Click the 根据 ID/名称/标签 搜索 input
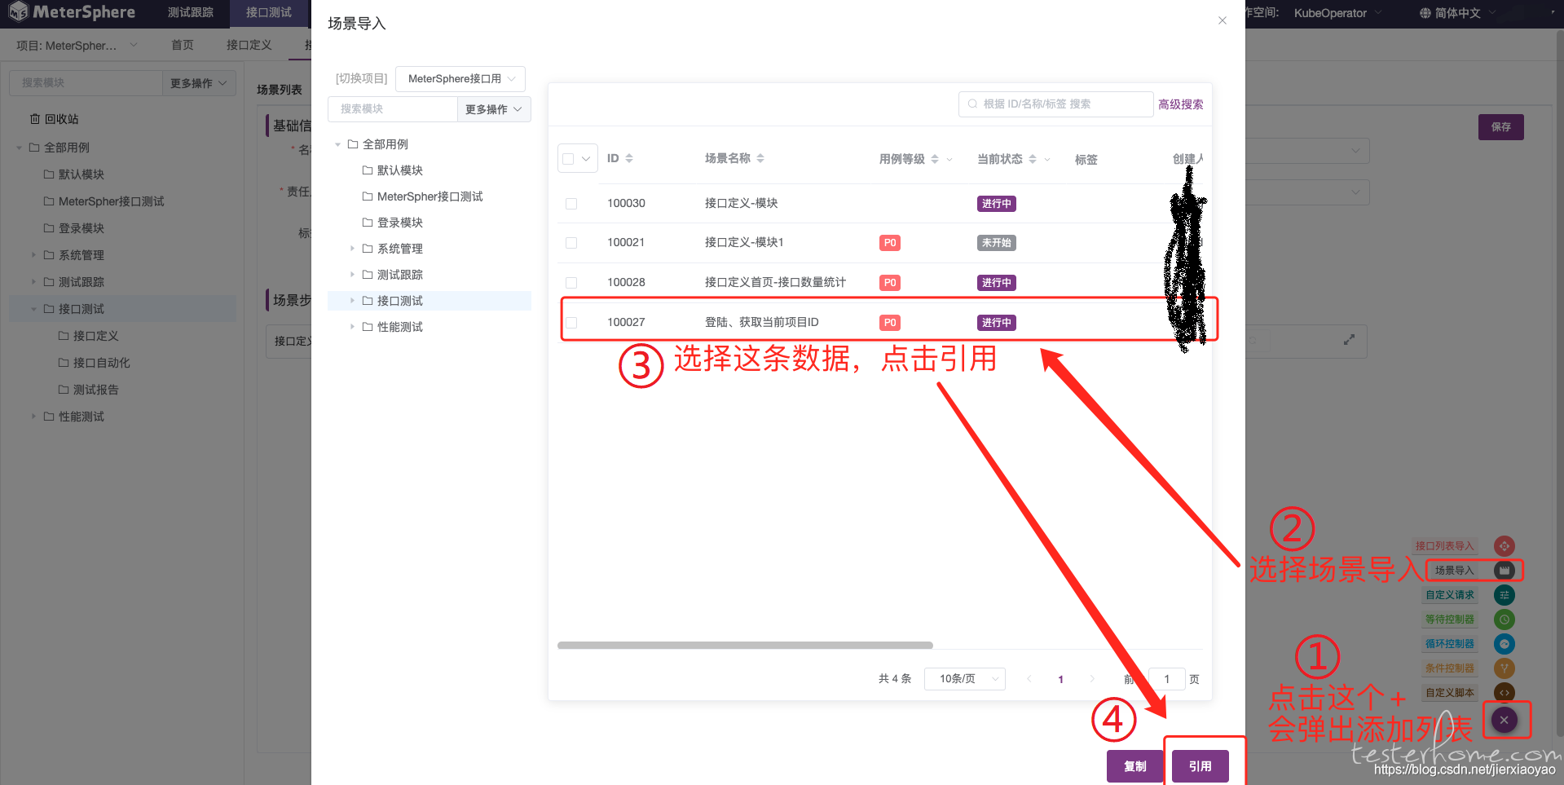 [x=1055, y=104]
